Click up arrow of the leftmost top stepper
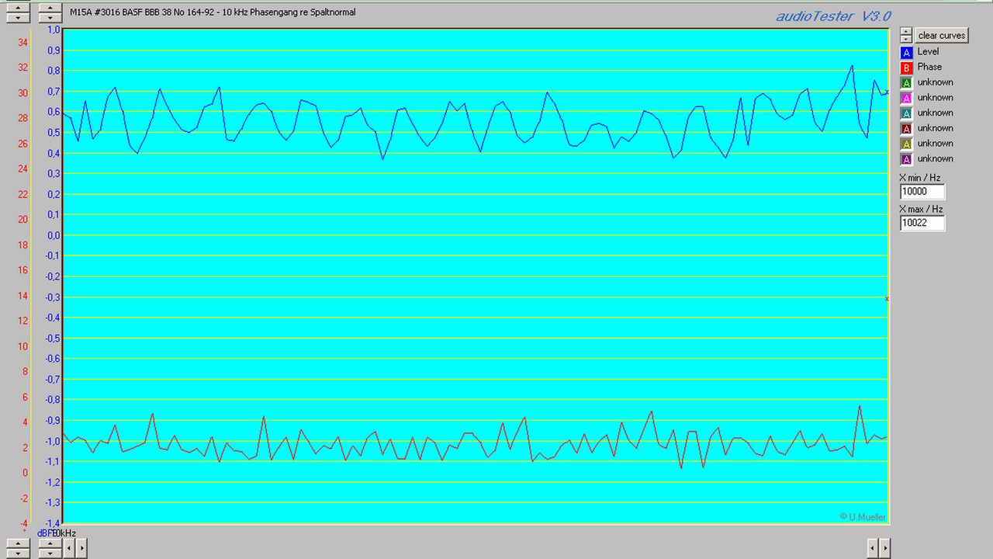Viewport: 993px width, 559px height. coord(17,7)
